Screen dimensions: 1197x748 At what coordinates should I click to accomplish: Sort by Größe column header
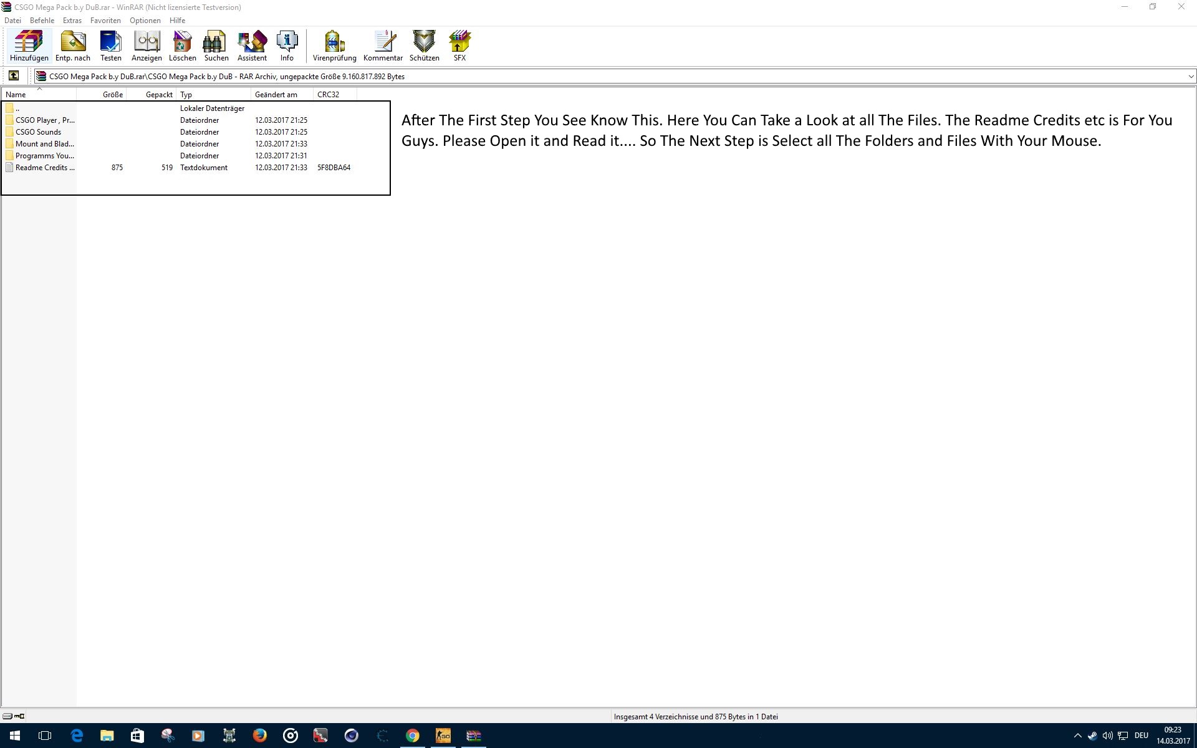tap(101, 95)
